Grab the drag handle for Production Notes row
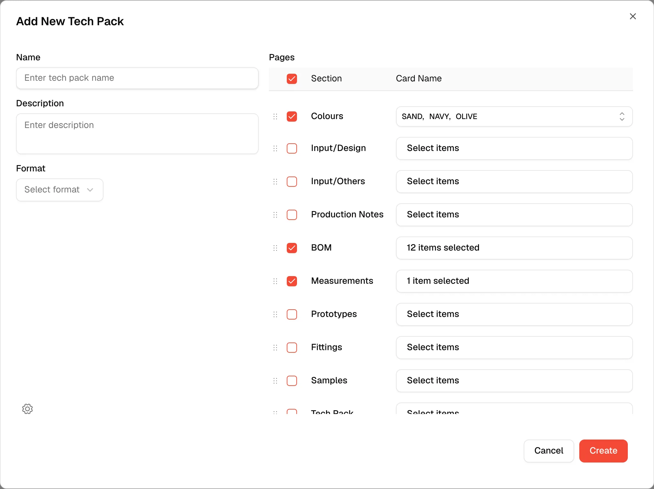 [x=275, y=215]
